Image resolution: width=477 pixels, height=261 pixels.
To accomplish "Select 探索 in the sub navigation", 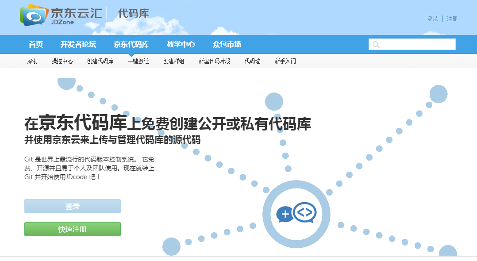I will [x=32, y=61].
